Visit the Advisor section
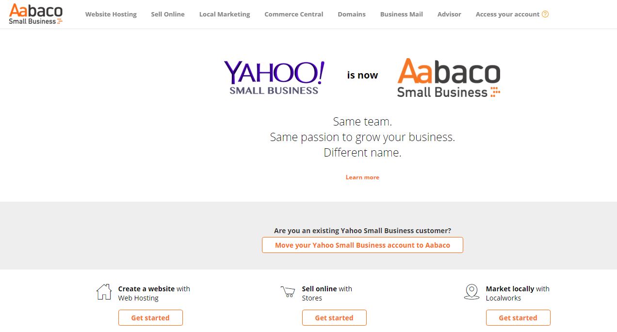The image size is (617, 332). coord(449,14)
